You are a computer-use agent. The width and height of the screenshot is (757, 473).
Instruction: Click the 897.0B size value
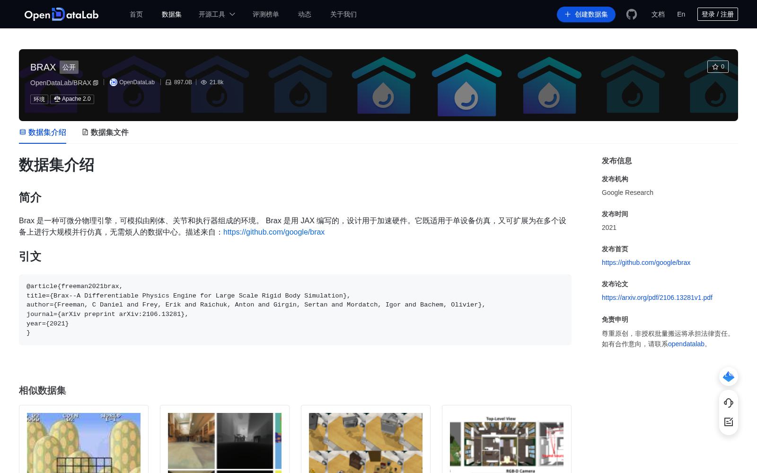coord(183,82)
